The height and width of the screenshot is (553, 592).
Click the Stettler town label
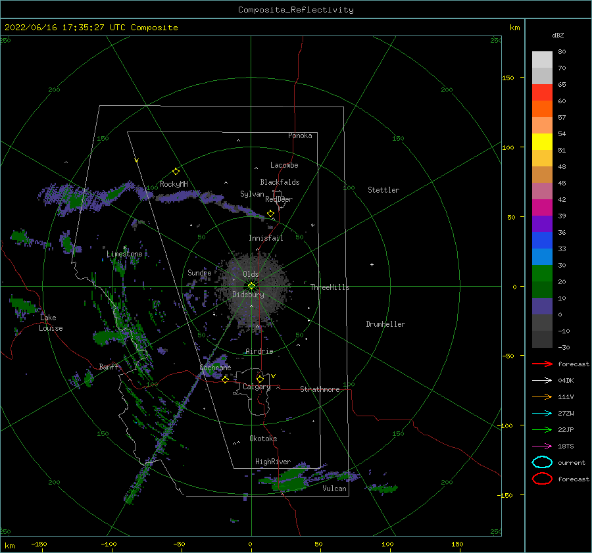383,190
